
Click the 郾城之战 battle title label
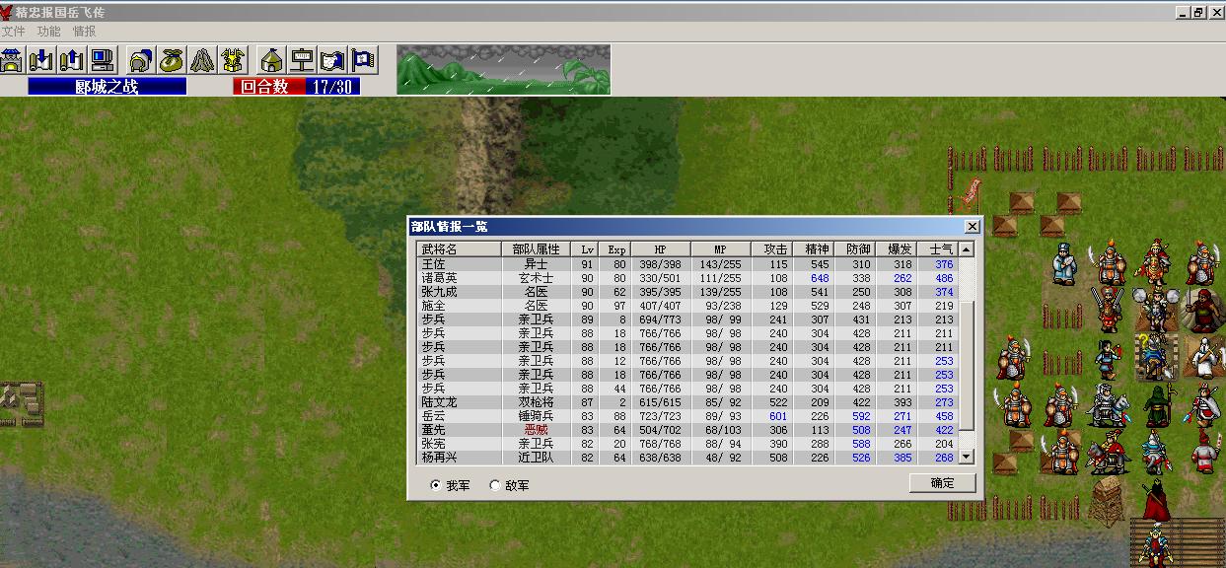[107, 87]
